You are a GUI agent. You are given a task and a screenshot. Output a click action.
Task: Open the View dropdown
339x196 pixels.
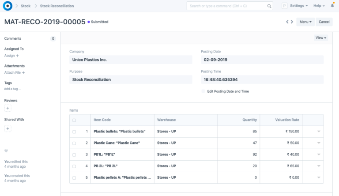(321, 38)
